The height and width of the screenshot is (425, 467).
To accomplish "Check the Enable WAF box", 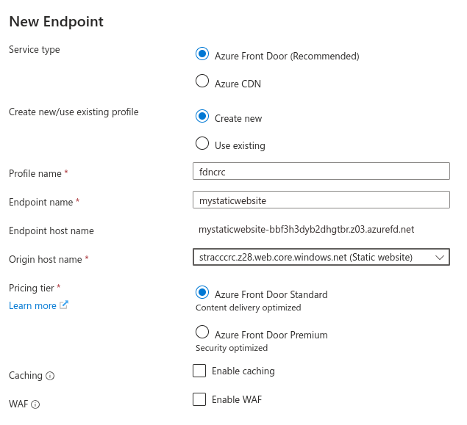I will (199, 399).
